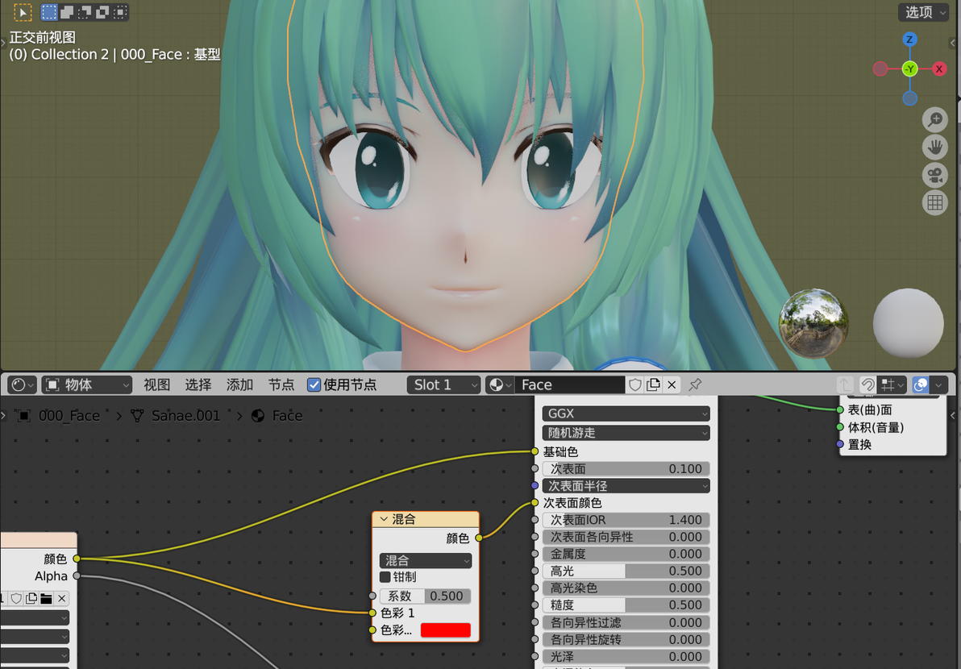Unlink the image with the node X icon
Image resolution: width=961 pixels, height=669 pixels.
click(x=62, y=599)
